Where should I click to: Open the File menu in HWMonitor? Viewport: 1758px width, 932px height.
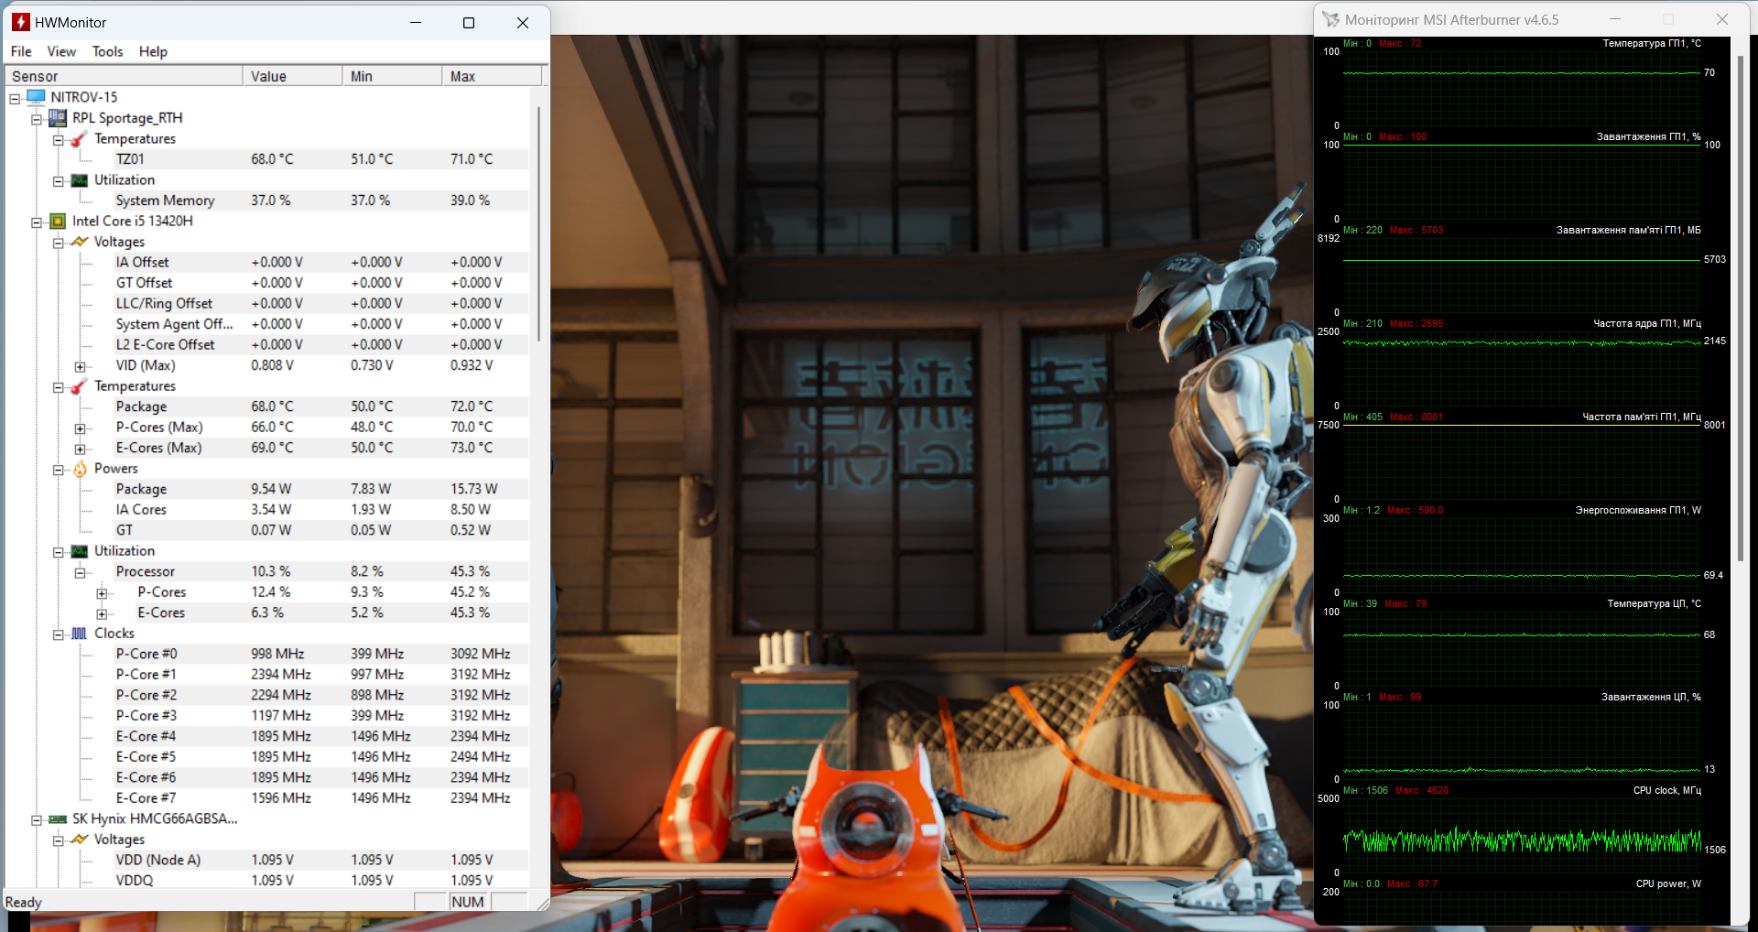pyautogui.click(x=21, y=51)
